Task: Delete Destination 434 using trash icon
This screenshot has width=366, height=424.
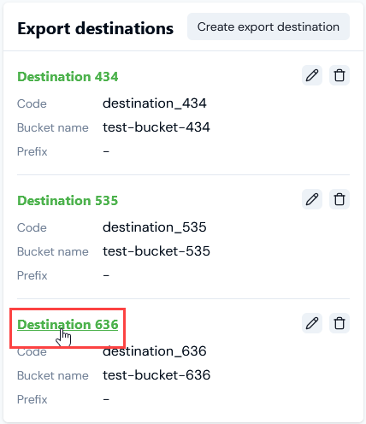Action: coord(339,75)
